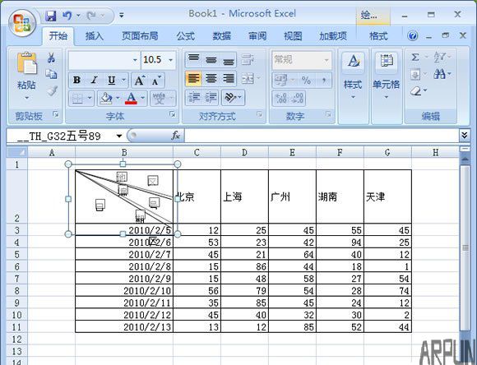Toggle Middle Align vertical alignment
Image resolution: width=477 pixels, height=365 pixels.
(211, 60)
